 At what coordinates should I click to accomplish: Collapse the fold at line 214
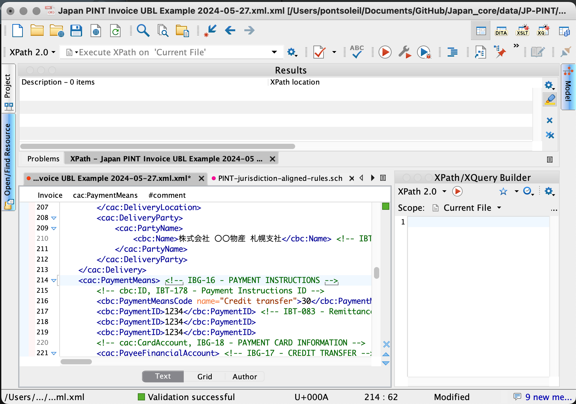(x=54, y=280)
